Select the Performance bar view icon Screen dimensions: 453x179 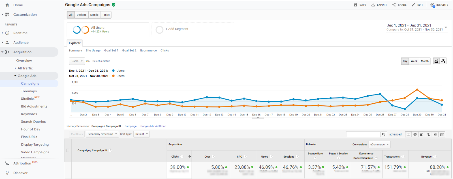click(422, 134)
